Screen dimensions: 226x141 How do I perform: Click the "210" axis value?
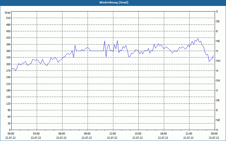[8, 84]
